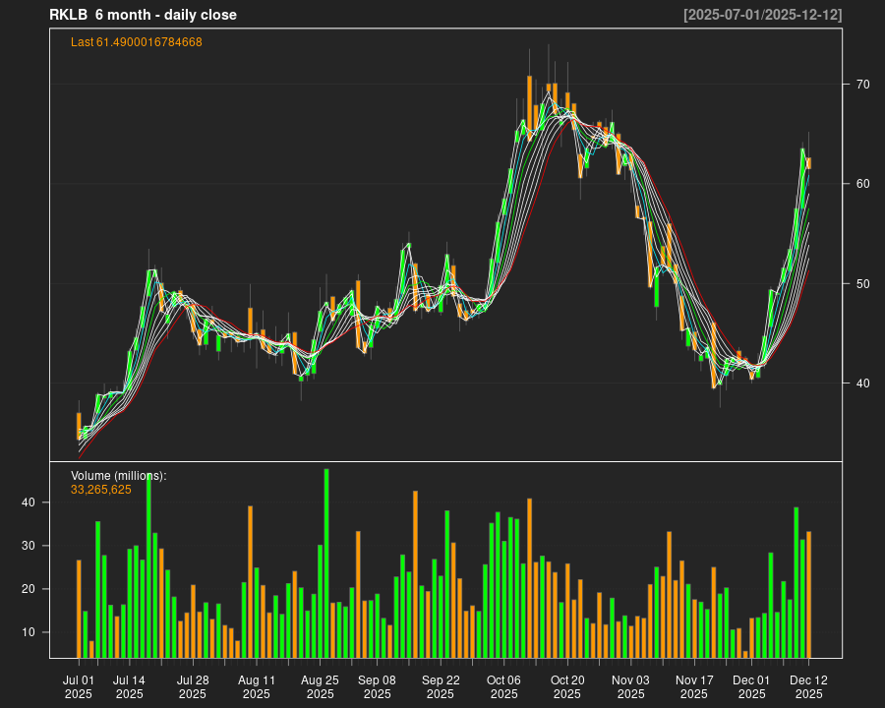
Task: Click the tallest green volume bar near Aug 25
Action: pyautogui.click(x=326, y=562)
